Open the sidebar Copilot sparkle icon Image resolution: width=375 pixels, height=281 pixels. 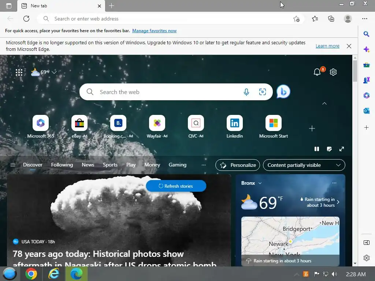[366, 49]
